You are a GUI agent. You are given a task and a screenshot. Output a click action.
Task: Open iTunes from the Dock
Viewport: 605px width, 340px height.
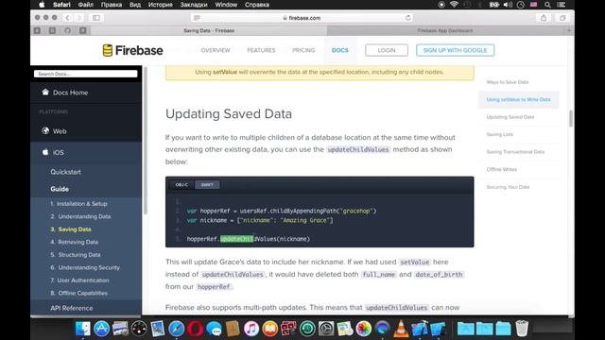pyautogui.click(x=251, y=329)
